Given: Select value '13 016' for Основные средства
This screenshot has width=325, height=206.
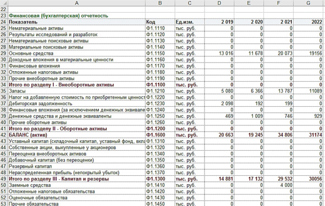Looking at the screenshot, I should click(x=219, y=53).
